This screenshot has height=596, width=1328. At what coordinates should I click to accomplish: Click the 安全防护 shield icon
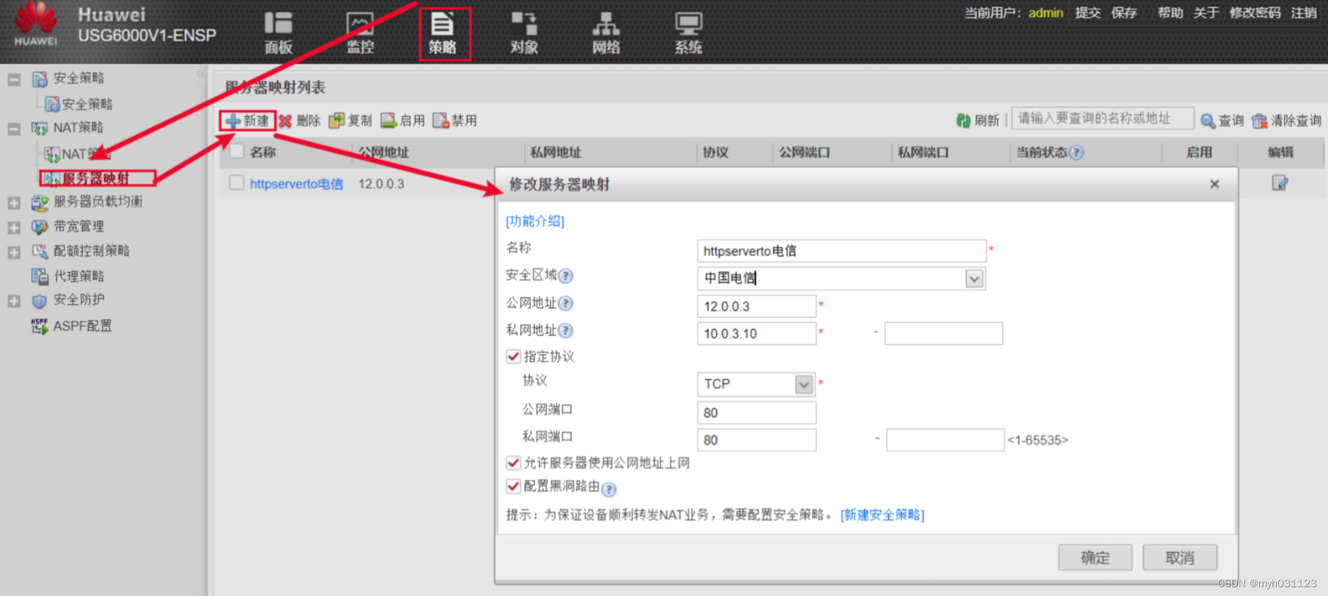click(x=40, y=301)
